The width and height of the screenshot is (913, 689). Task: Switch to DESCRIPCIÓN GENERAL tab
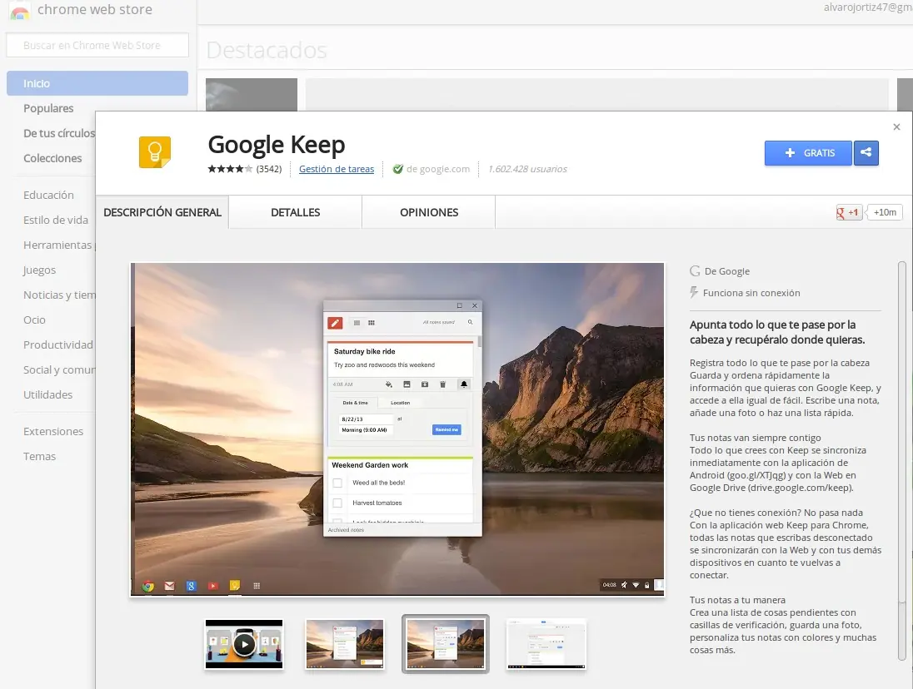162,212
